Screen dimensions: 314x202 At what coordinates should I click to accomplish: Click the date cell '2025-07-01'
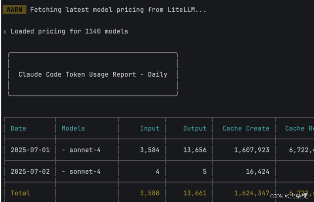(30, 150)
